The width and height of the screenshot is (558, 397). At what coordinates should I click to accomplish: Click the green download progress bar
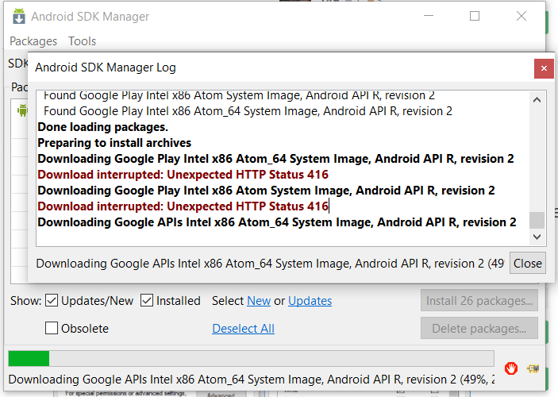click(x=251, y=358)
